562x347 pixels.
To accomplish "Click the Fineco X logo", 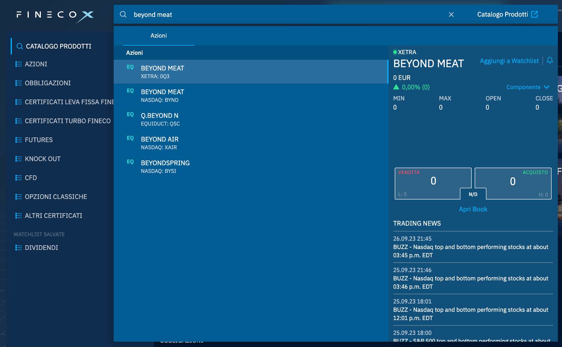I will (55, 15).
